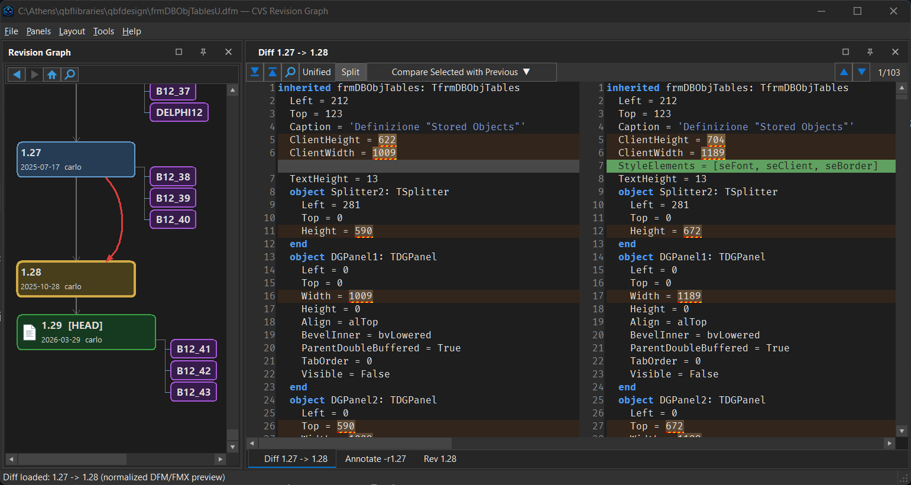Jump to home revision in graph
Screen dimensions: 911x485
[52, 75]
